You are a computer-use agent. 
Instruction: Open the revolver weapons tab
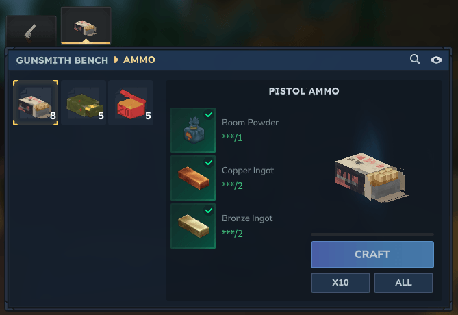coord(31,31)
